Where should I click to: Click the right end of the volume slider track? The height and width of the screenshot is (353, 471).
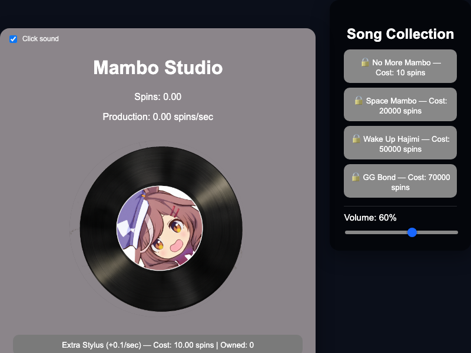tap(456, 232)
